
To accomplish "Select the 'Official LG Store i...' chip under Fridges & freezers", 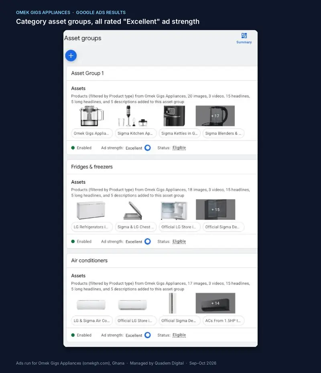I will 180,227.
